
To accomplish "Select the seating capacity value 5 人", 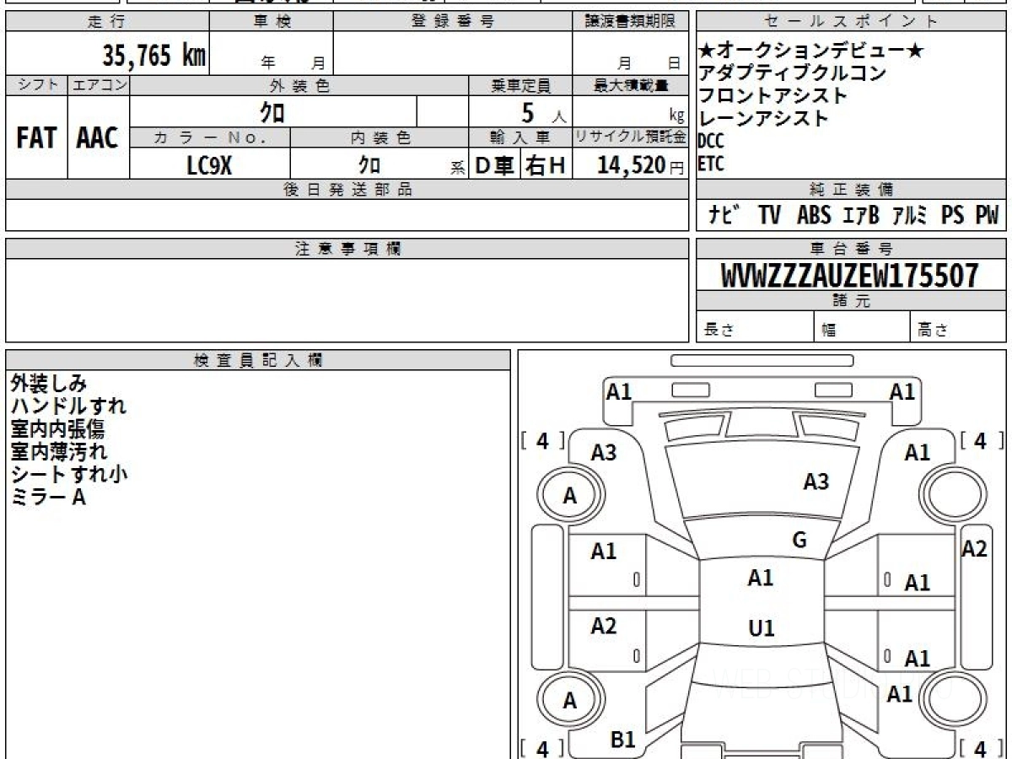I will pos(543,112).
